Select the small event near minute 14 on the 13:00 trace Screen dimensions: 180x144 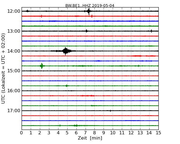pyautogui.click(x=151, y=31)
